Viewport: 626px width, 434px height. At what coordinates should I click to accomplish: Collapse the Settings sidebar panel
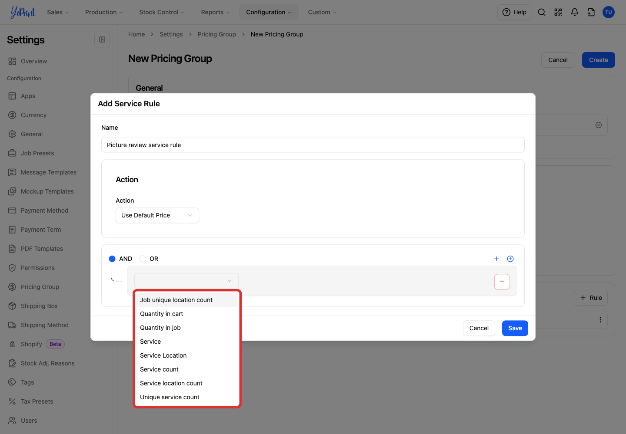(102, 39)
